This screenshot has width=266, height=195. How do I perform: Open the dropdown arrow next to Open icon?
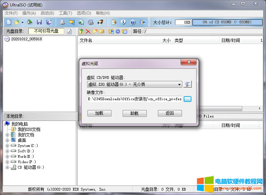(23, 22)
